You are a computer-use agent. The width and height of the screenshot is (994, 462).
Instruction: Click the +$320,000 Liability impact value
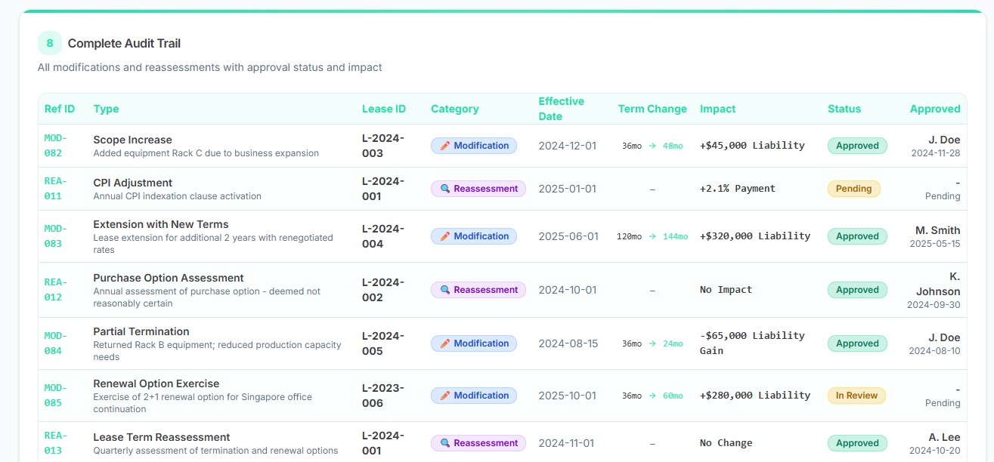point(755,236)
